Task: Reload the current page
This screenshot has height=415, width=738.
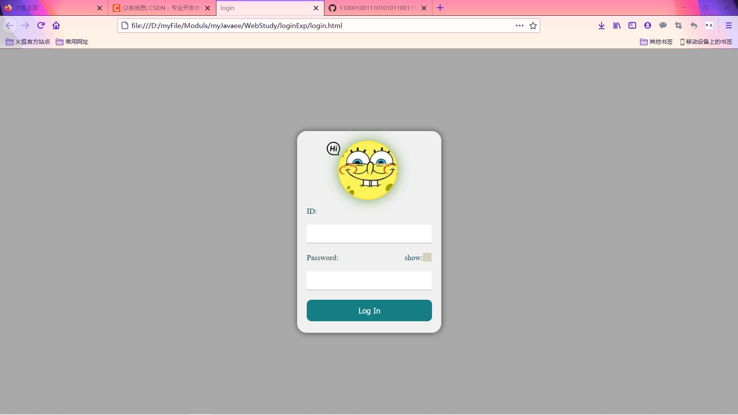Action: pos(41,26)
